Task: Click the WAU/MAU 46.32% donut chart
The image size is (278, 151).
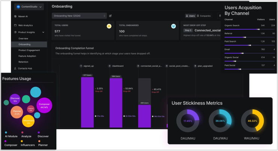Action: tap(252, 121)
